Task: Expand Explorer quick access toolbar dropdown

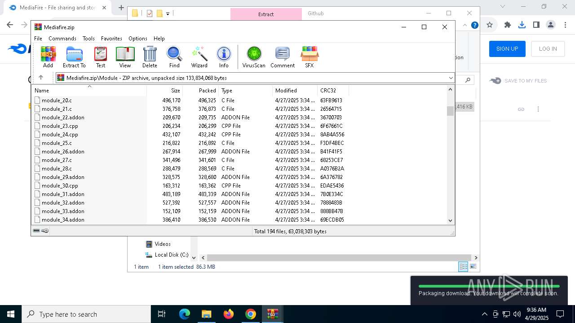Action: tap(168, 14)
